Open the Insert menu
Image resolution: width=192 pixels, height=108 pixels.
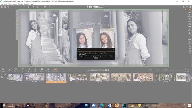click(x=15, y=4)
